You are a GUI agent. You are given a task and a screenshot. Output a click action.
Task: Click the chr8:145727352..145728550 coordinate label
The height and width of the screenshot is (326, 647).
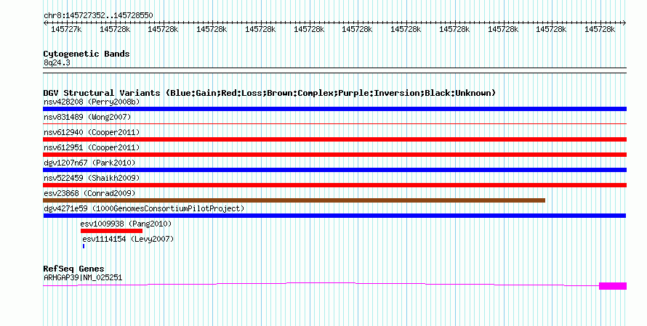pos(98,16)
